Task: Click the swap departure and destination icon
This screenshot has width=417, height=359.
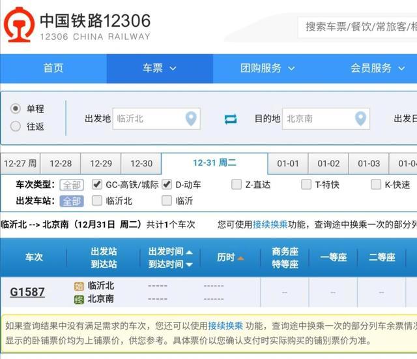Action: coord(230,119)
